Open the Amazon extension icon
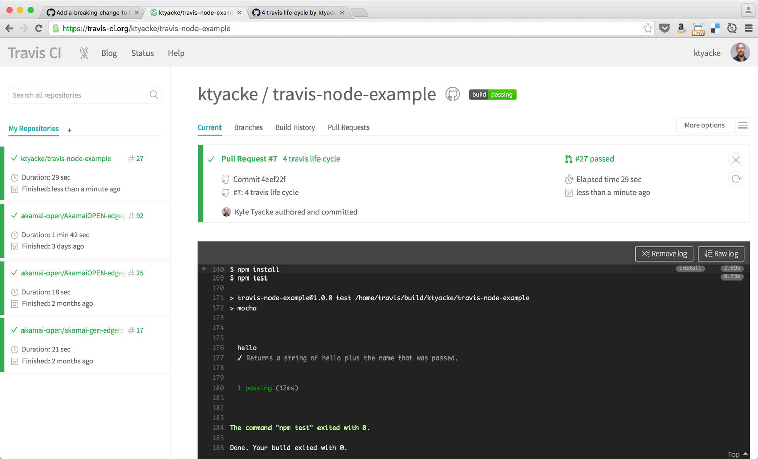This screenshot has width=758, height=459. tap(681, 28)
